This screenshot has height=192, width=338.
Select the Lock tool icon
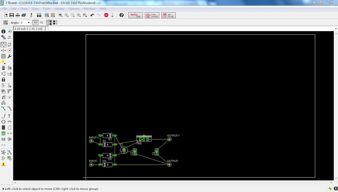(3, 80)
